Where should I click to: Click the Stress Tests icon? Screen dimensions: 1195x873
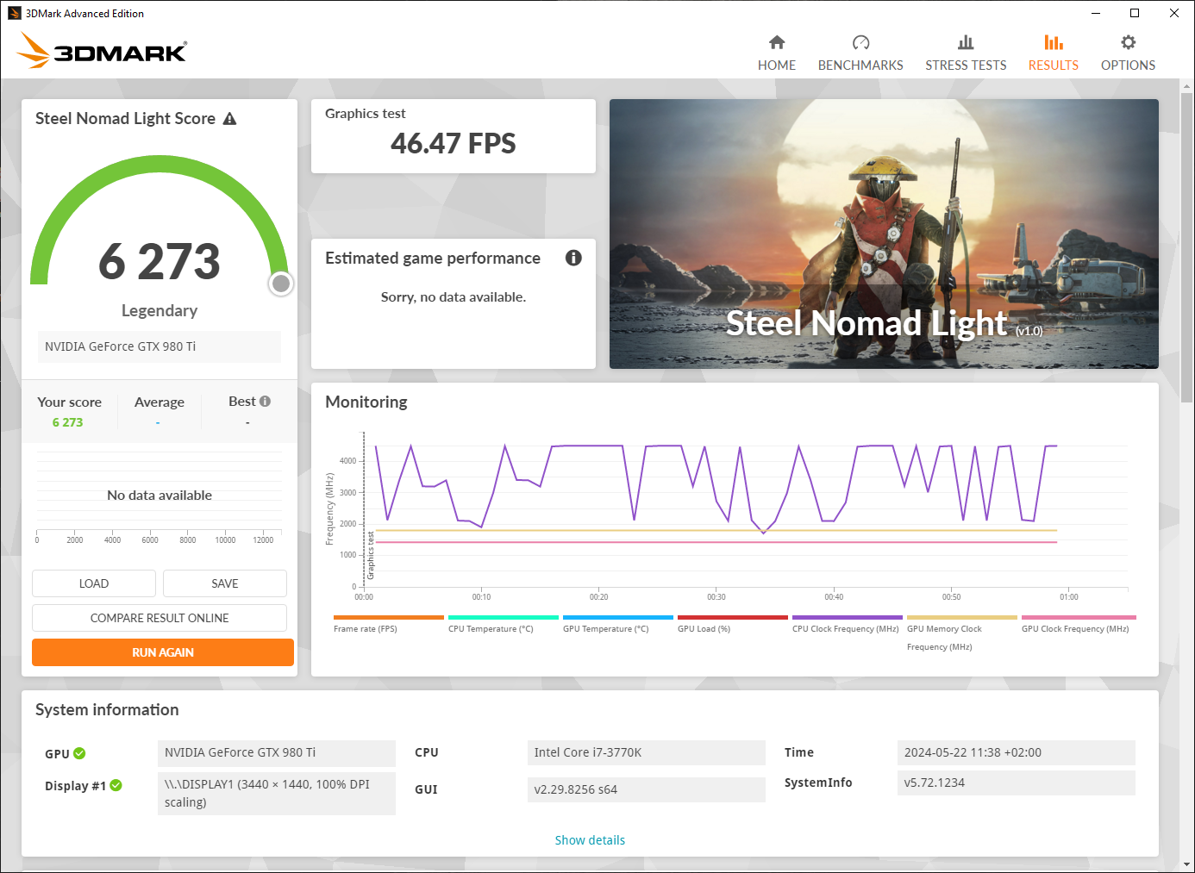click(966, 42)
